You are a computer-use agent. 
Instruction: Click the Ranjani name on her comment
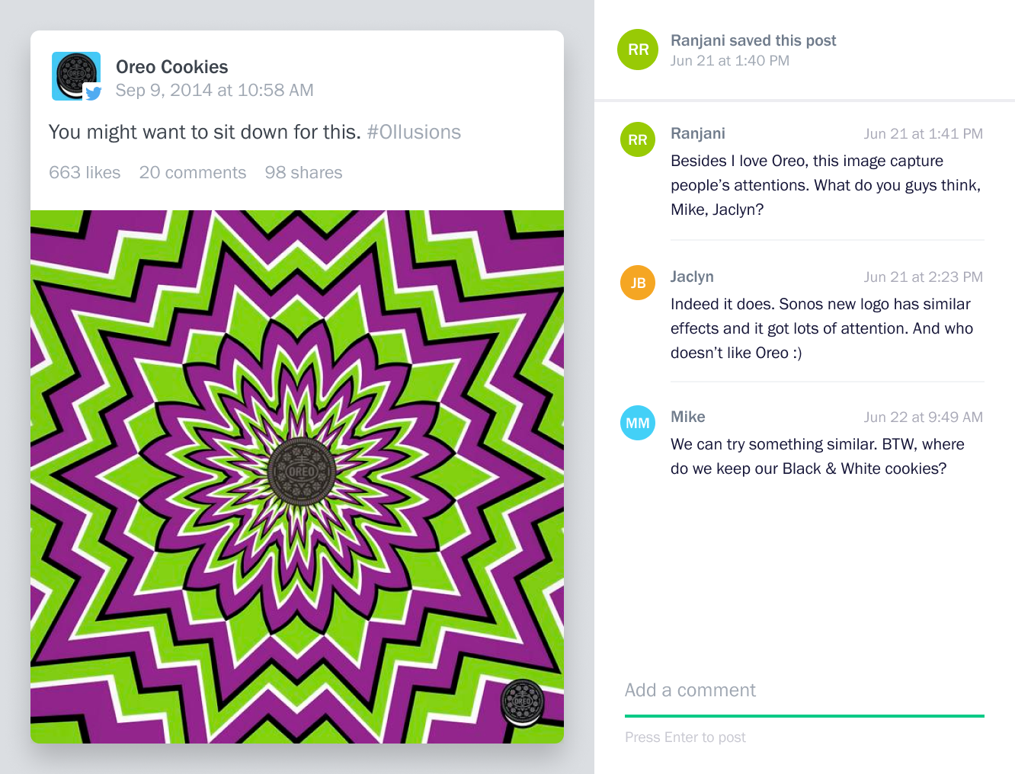[x=698, y=133]
